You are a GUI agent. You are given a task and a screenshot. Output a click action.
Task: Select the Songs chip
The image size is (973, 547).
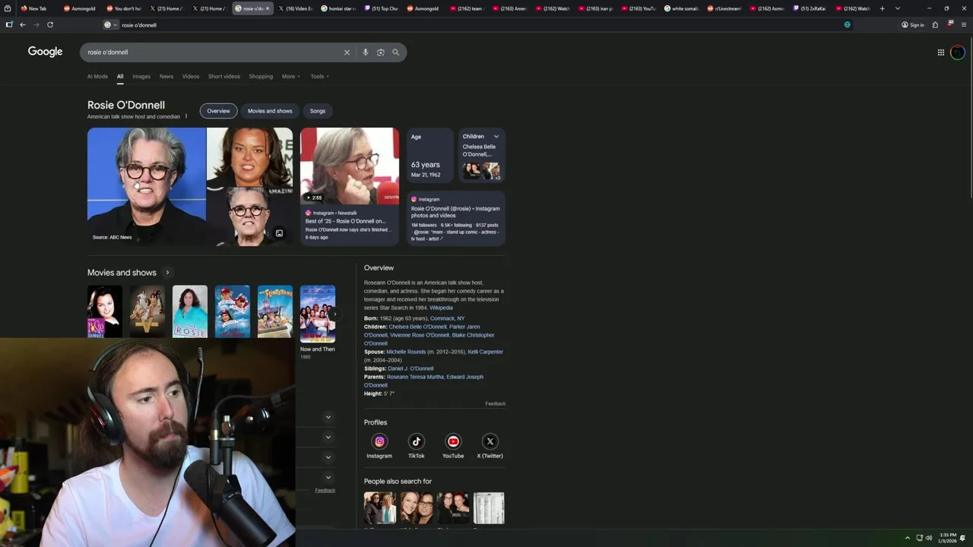[318, 111]
